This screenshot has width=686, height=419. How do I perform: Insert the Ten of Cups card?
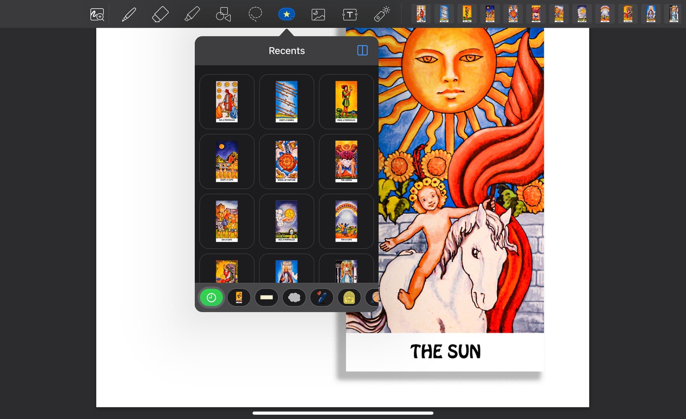pos(346,221)
